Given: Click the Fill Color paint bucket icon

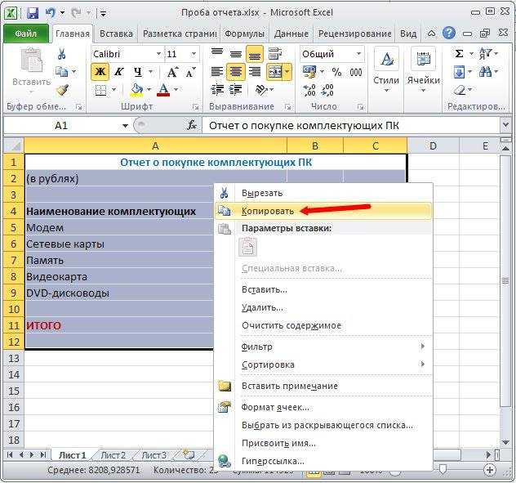Looking at the screenshot, I should coord(137,90).
